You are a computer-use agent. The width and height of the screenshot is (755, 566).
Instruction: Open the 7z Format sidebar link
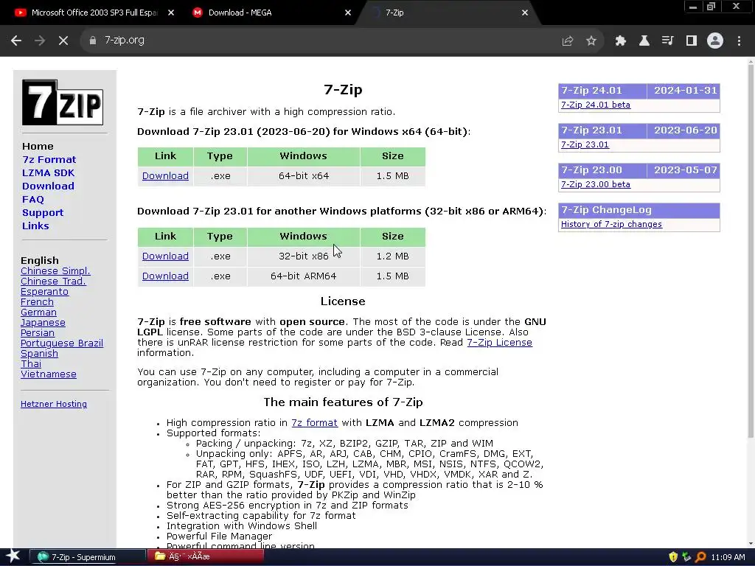pos(49,159)
